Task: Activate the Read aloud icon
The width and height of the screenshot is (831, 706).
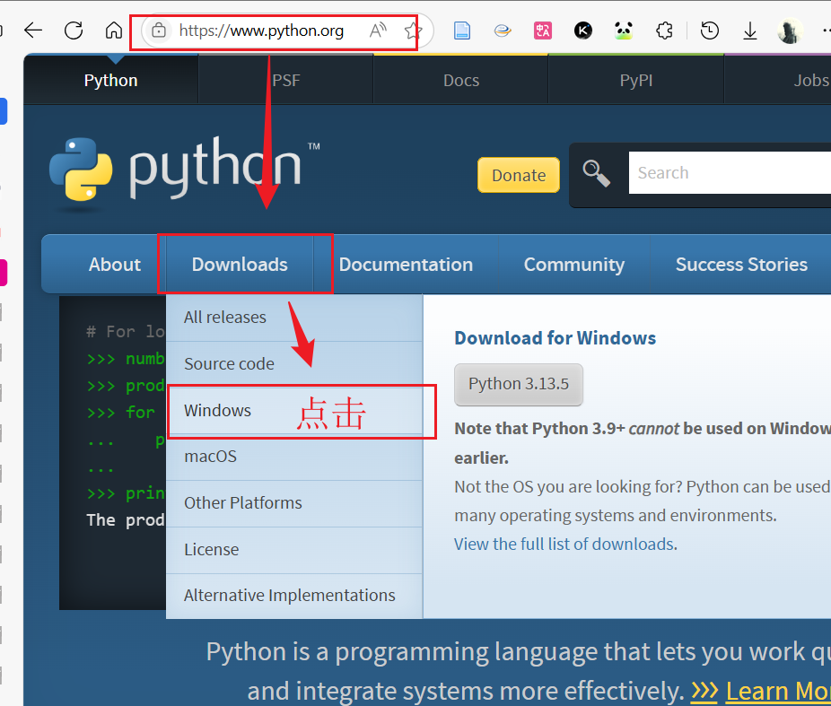Action: (x=378, y=31)
